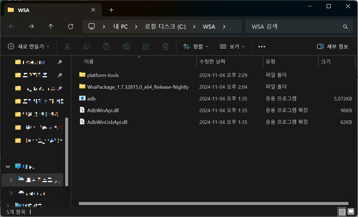Click the Back navigation arrow
This screenshot has height=217, width=358.
12,26
